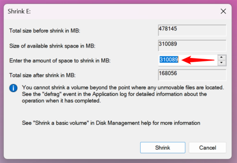The image size is (237, 163).
Task: Click the available shrink space value box
Action: pyautogui.click(x=192, y=45)
